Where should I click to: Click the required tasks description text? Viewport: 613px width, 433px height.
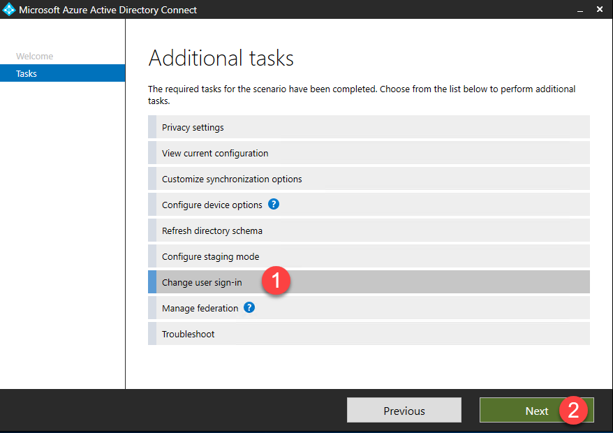click(362, 95)
